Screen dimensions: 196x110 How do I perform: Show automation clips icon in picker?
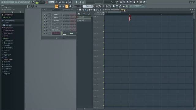89,14
